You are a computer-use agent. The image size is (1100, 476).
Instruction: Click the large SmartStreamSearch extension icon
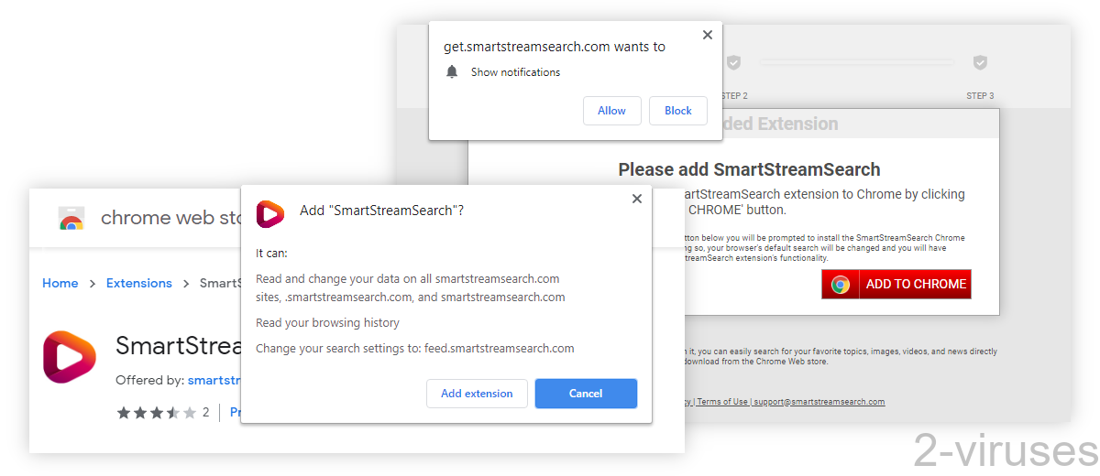point(70,357)
